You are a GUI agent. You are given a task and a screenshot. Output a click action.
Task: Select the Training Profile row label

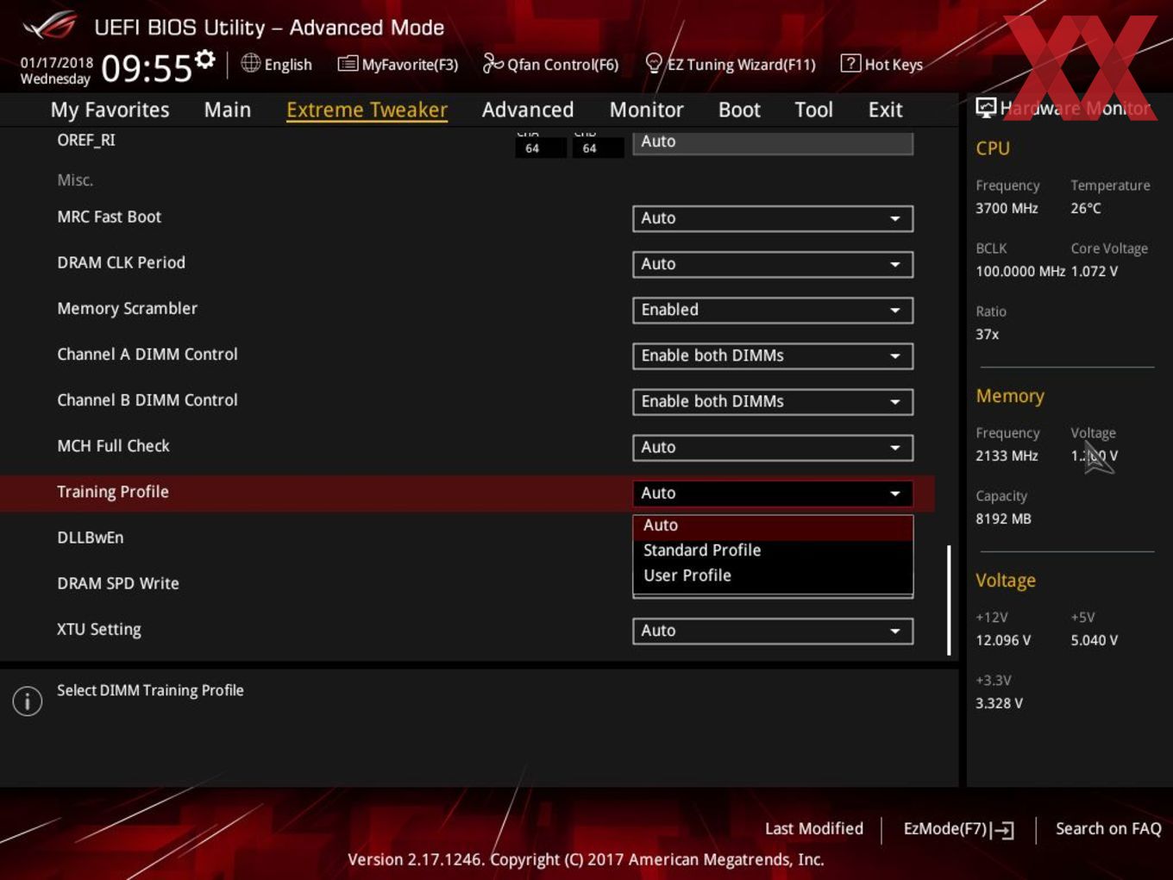[x=113, y=492]
